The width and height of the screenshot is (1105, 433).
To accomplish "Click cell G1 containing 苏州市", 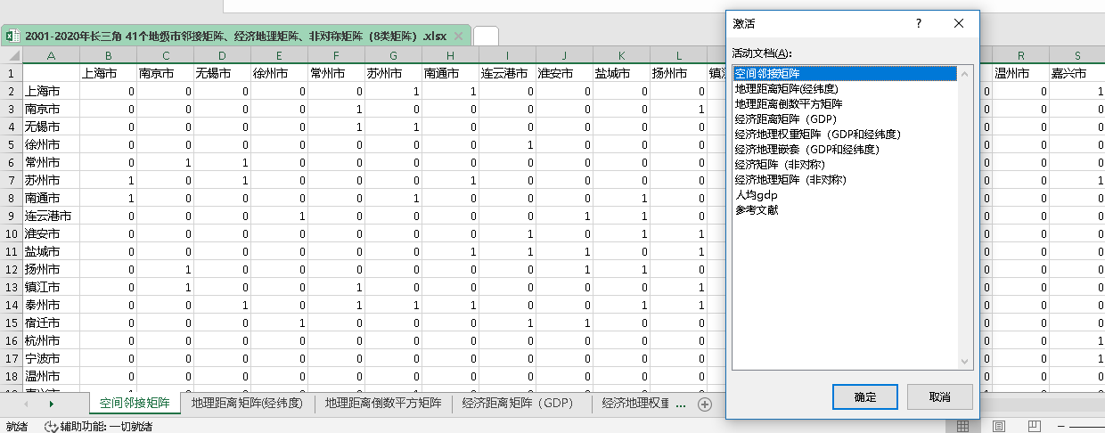I will [393, 73].
